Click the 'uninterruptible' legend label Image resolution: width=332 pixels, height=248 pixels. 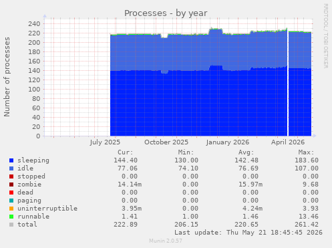pos(47,209)
